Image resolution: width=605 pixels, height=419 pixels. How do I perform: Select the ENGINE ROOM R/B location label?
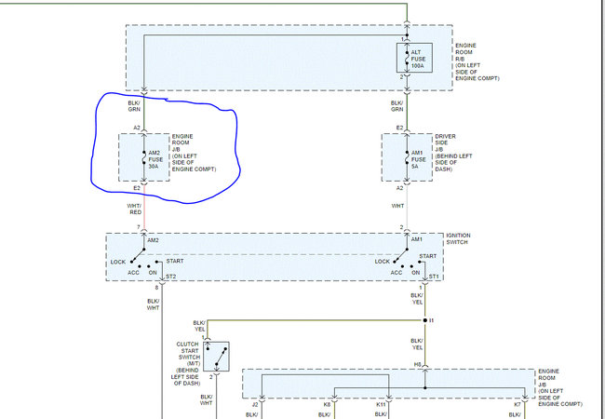coord(477,61)
